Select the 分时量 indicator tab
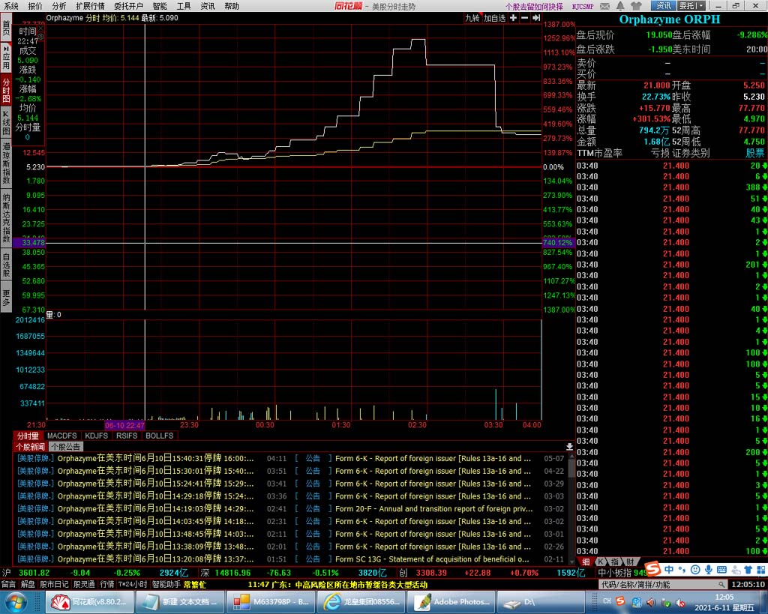The width and height of the screenshot is (768, 614). tap(28, 436)
